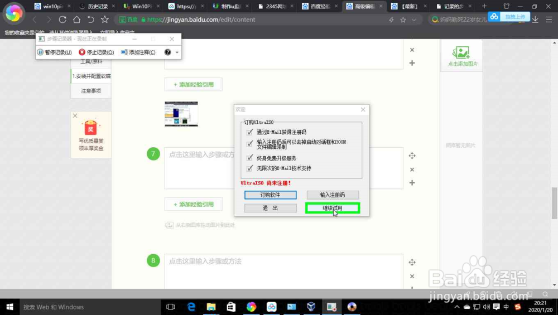This screenshot has width=558, height=315.
Task: Close the reward ad in the sidebar
Action: tap(75, 115)
